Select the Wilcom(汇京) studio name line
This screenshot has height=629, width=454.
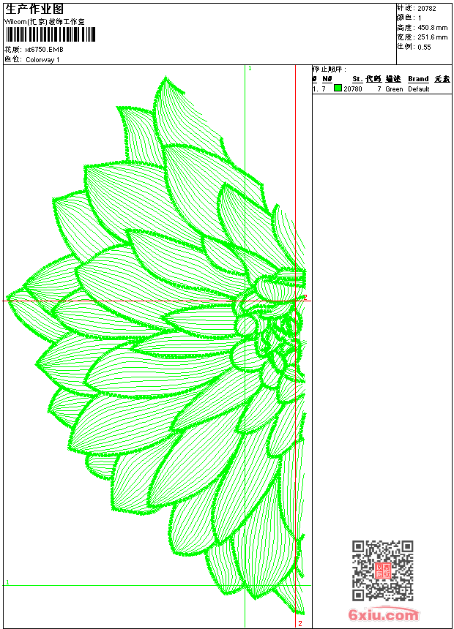pyautogui.click(x=45, y=22)
